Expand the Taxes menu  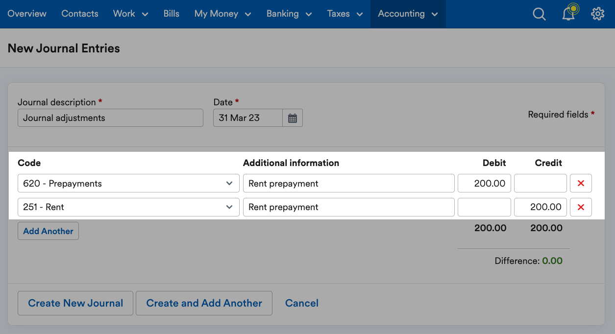344,14
